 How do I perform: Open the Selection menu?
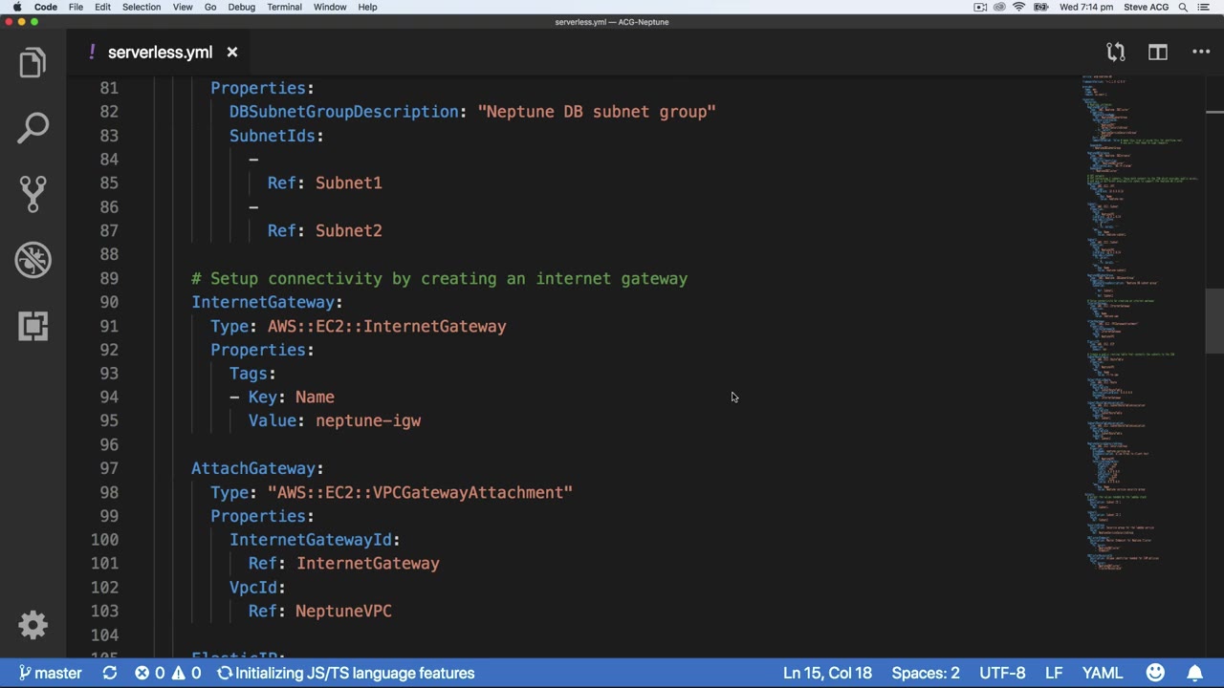[x=141, y=7]
